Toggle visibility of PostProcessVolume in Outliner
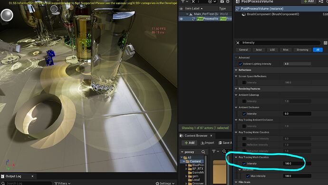Image resolution: width=328 pixels, height=185 pixels. click(181, 19)
